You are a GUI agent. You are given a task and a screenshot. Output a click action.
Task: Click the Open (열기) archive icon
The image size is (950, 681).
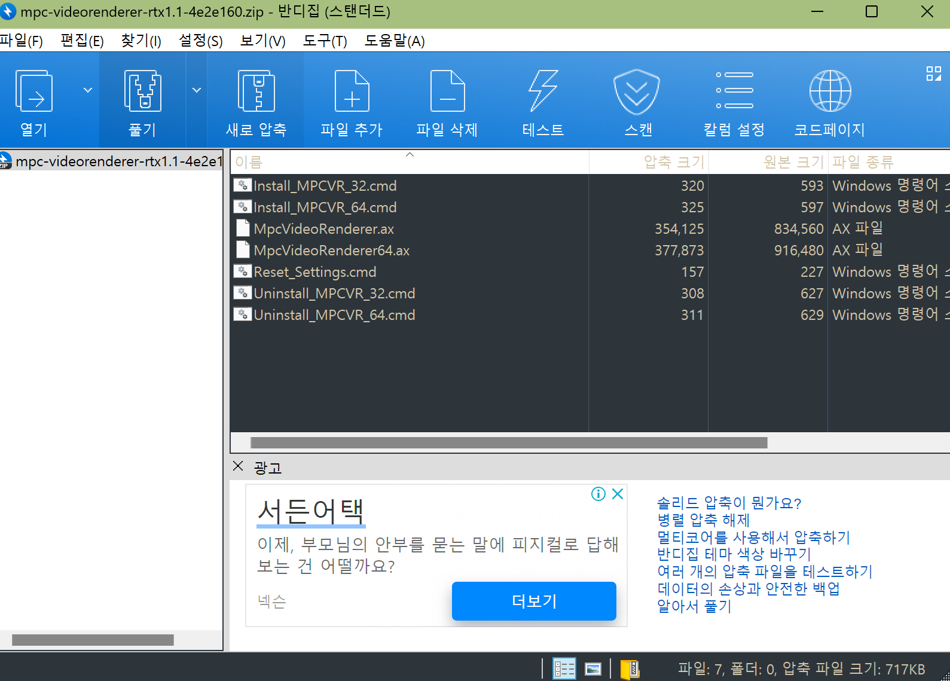[x=34, y=91]
